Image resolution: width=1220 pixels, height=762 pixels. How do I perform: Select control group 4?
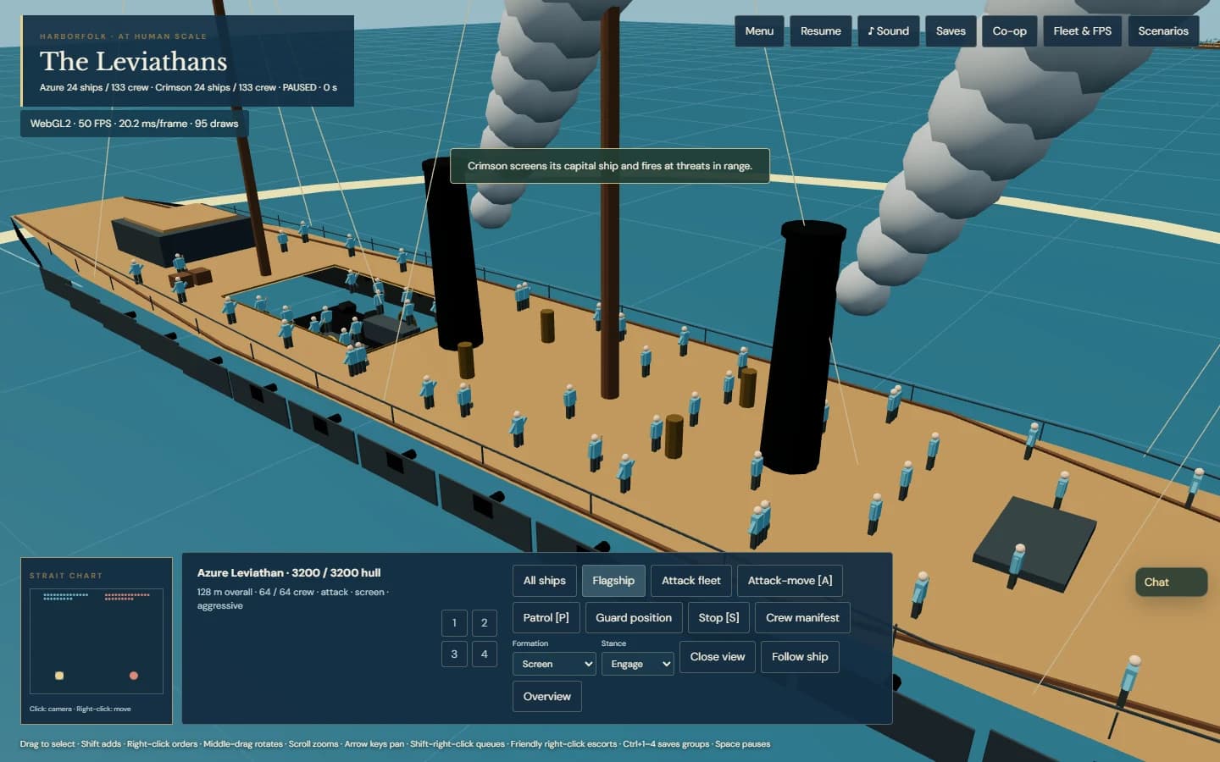pyautogui.click(x=485, y=654)
